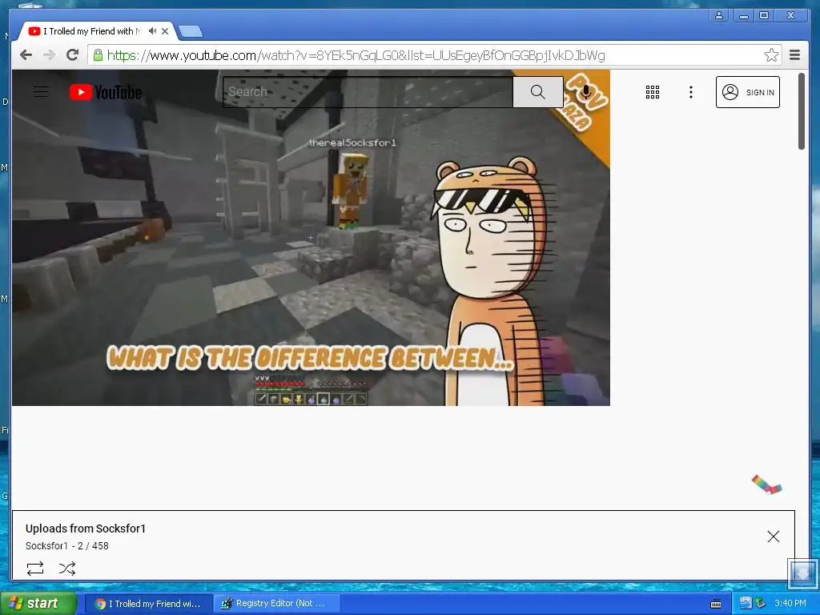Open the Chrome hamburger menu
This screenshot has height=615, width=820.
coord(794,55)
